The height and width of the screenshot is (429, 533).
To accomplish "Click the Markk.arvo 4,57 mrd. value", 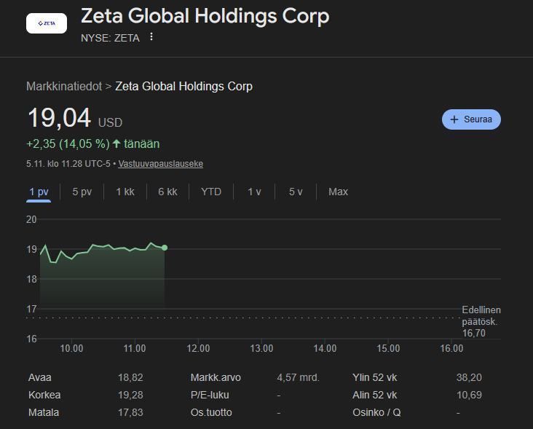I will (x=298, y=377).
